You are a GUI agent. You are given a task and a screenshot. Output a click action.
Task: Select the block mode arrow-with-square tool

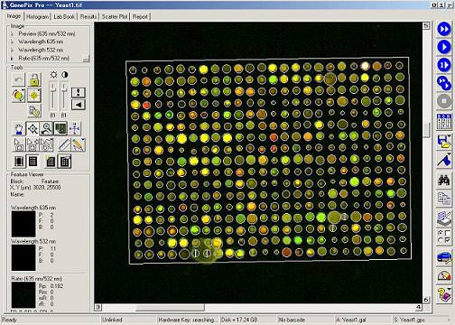point(19,144)
